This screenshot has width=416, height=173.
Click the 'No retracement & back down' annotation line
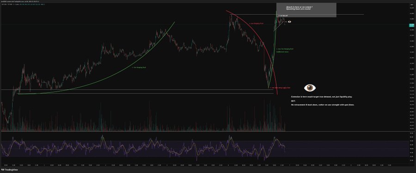pyautogui.click(x=323, y=105)
